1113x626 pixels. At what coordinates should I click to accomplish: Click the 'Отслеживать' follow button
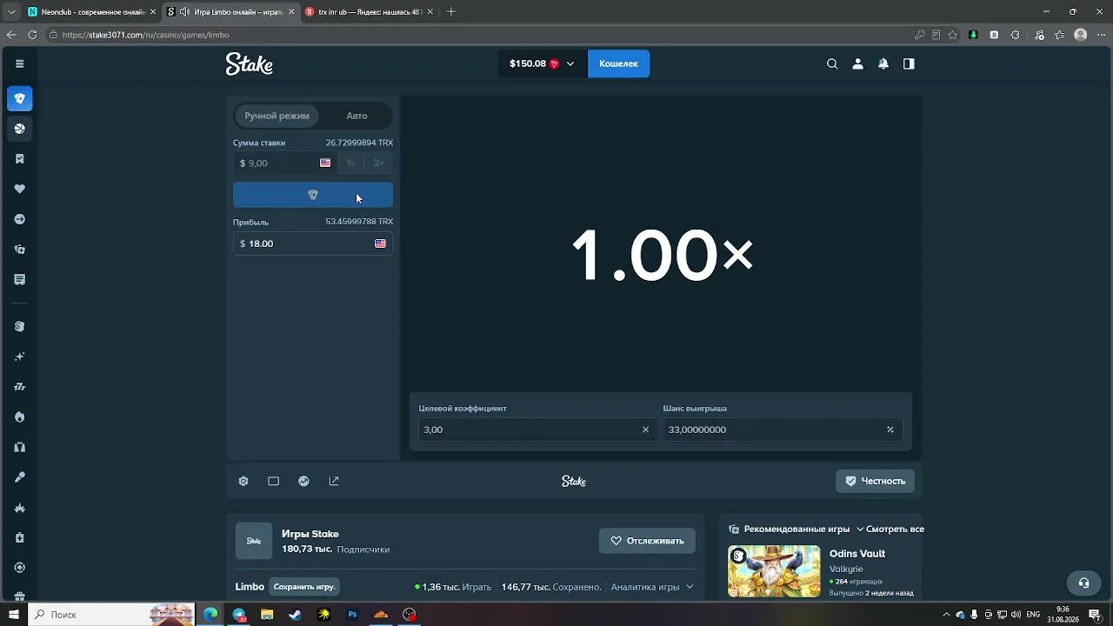[647, 541]
